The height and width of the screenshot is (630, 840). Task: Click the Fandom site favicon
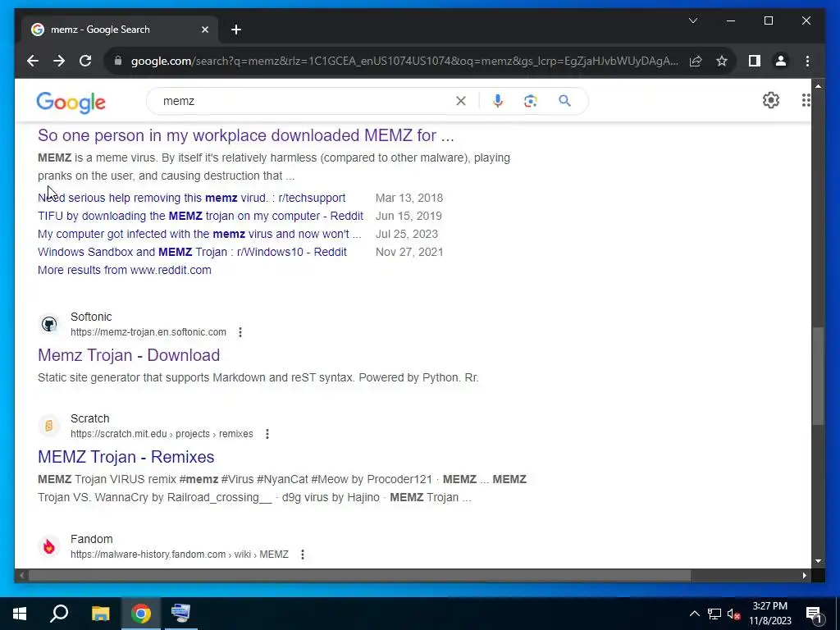pyautogui.click(x=48, y=546)
